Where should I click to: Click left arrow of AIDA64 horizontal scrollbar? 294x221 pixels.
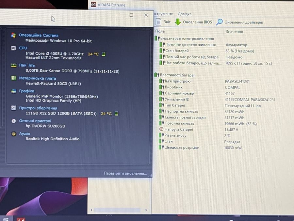pyautogui.click(x=91, y=210)
